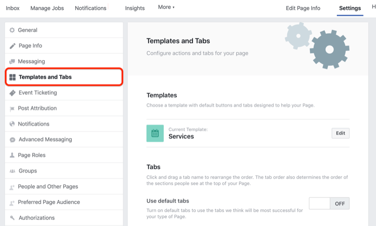
Task: Click the Advanced Messaging messenger icon
Action: tap(13, 140)
